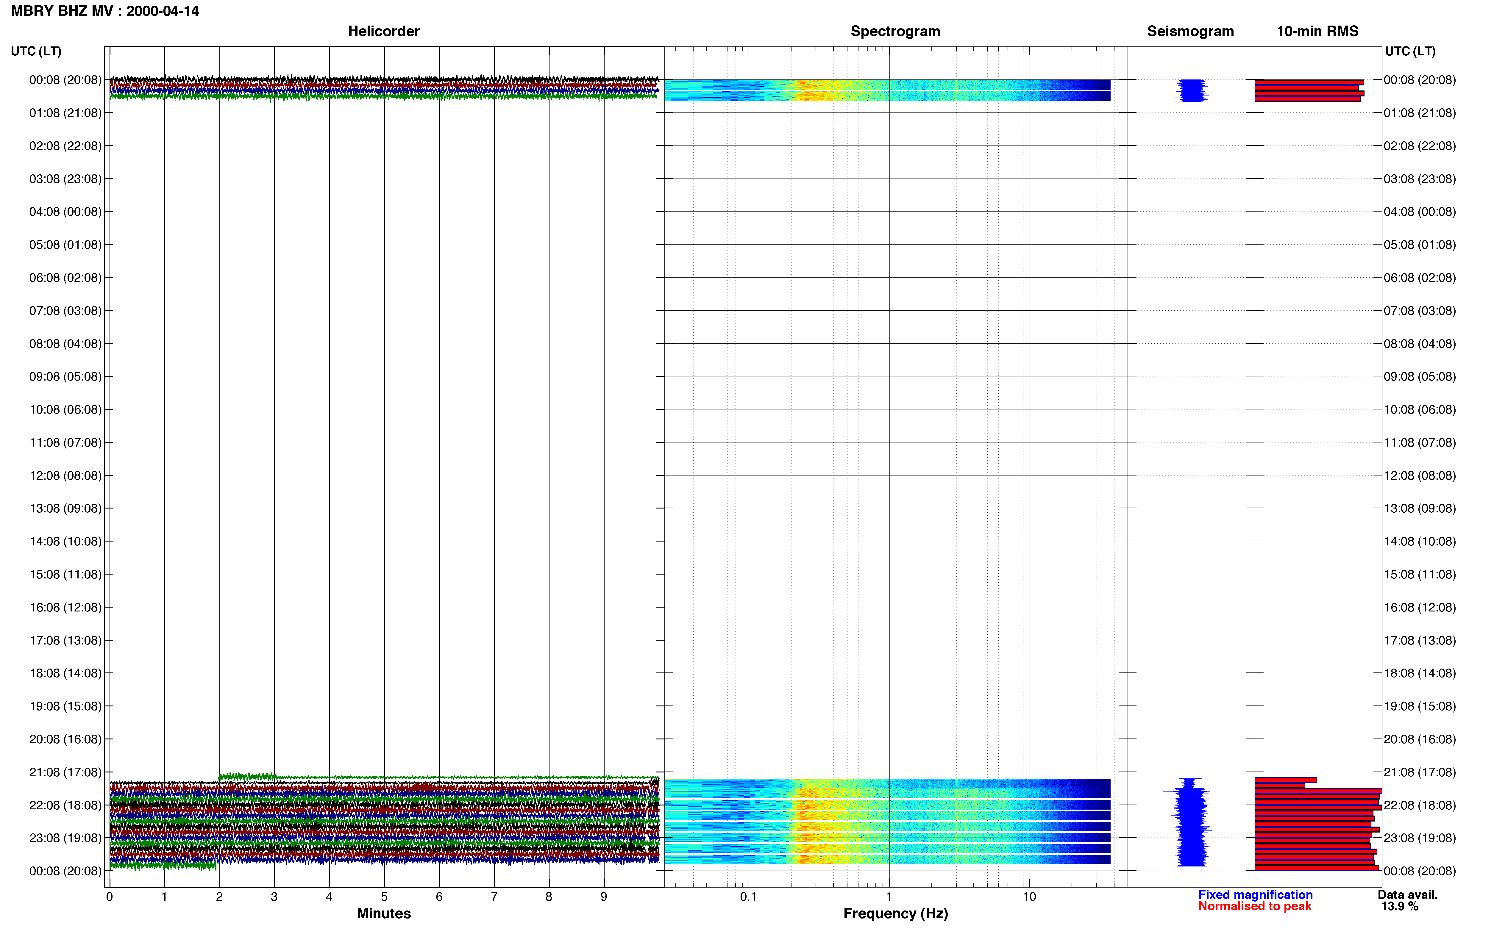Click RMS-side time label 23:08 (19:08)

click(1420, 838)
